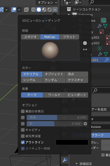Toggle スペキュラー照明 checkbox

[x=23, y=149]
